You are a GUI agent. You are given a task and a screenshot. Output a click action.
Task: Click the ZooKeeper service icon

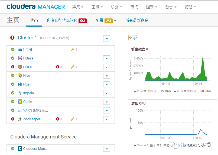20,119
